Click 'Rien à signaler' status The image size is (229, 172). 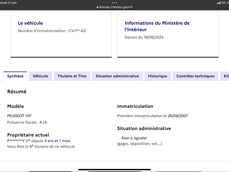pos(134,138)
